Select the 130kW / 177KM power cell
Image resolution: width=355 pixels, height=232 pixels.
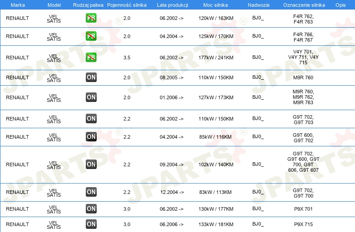tap(216, 209)
